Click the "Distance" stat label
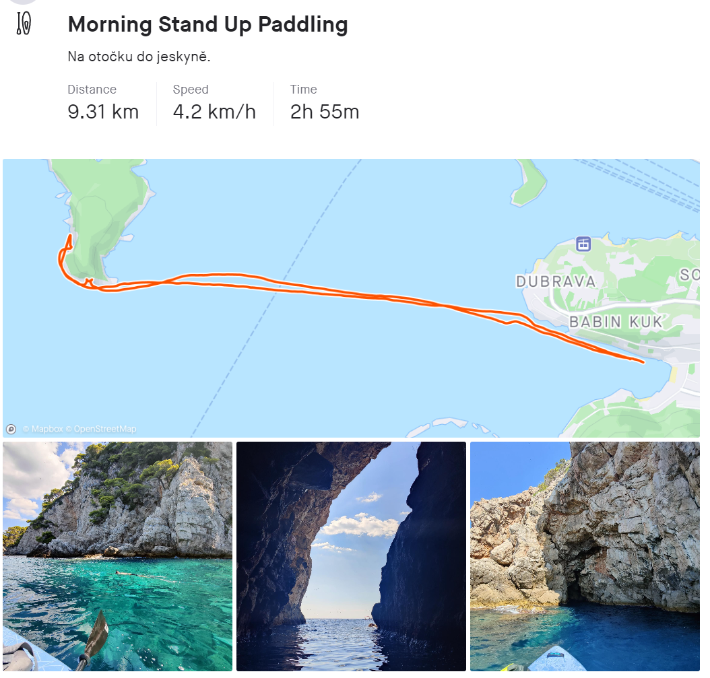710x678 pixels. [x=92, y=90]
